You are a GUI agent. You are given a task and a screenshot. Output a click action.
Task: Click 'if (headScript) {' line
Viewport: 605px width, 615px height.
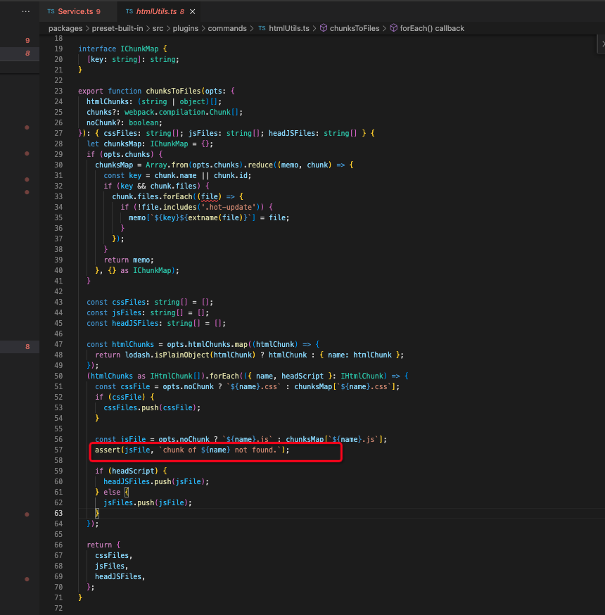(131, 471)
